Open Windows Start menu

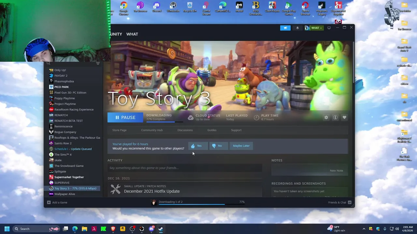tap(7, 229)
